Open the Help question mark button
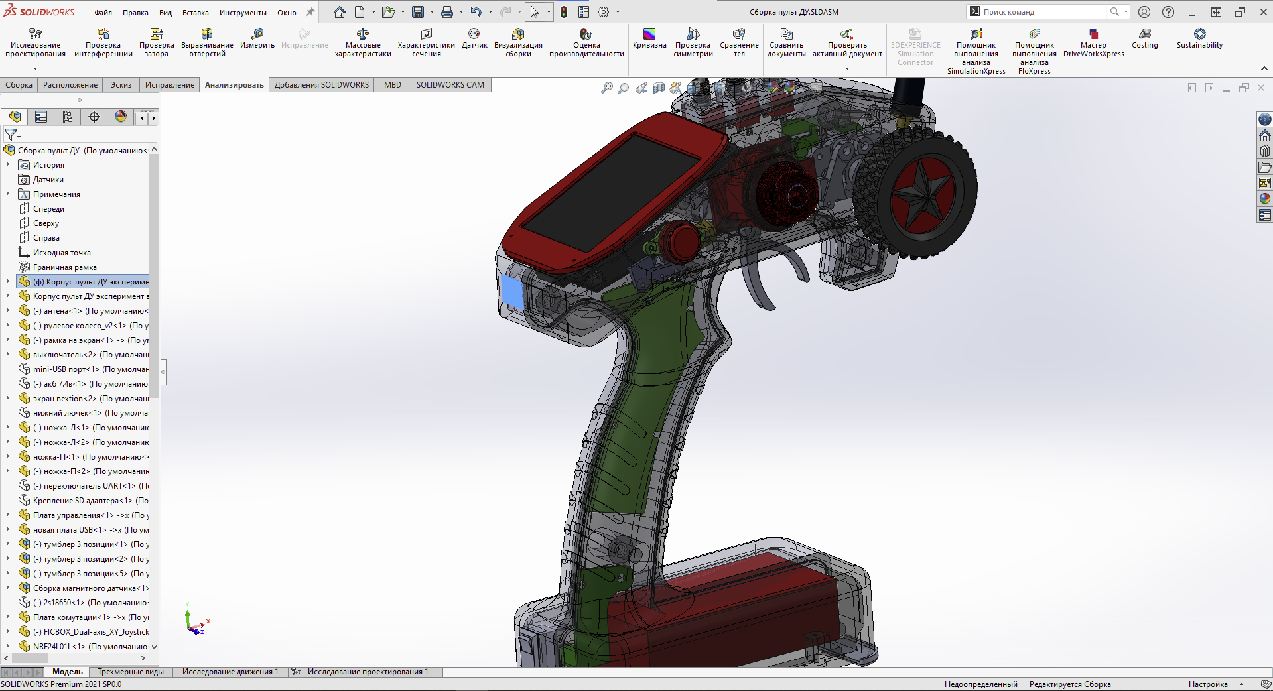The image size is (1273, 691). point(1168,12)
